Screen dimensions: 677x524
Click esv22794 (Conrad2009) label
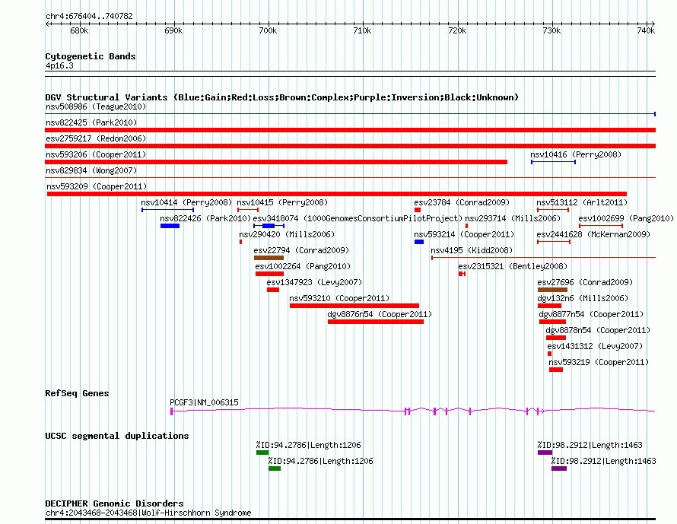[x=301, y=250]
